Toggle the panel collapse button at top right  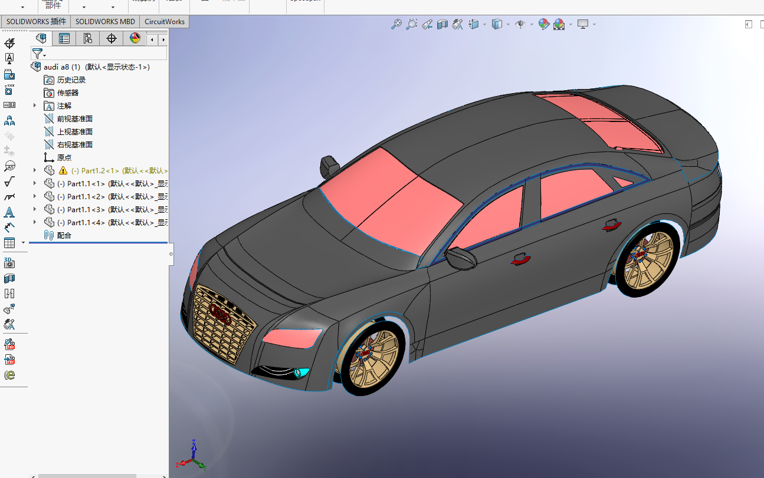(748, 24)
